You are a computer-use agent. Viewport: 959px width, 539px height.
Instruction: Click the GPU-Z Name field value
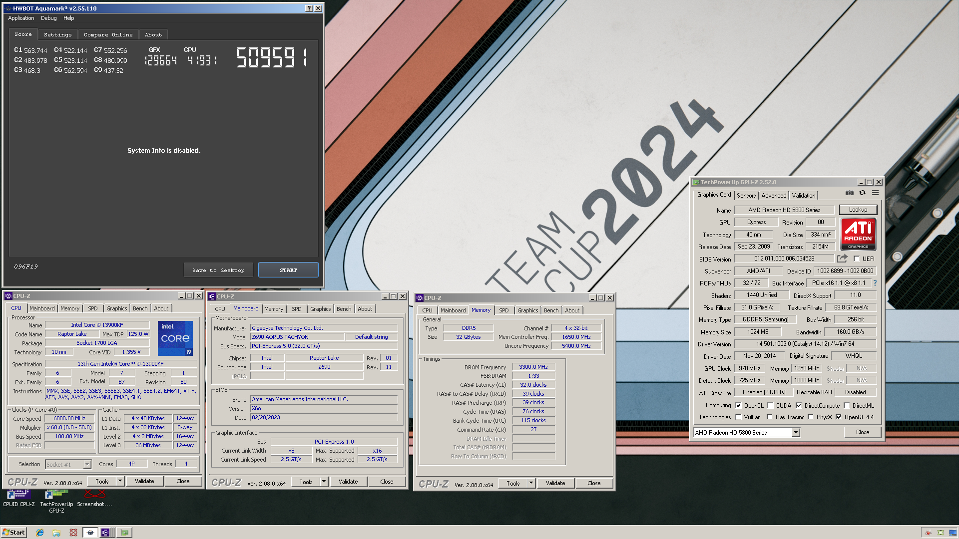click(x=784, y=210)
